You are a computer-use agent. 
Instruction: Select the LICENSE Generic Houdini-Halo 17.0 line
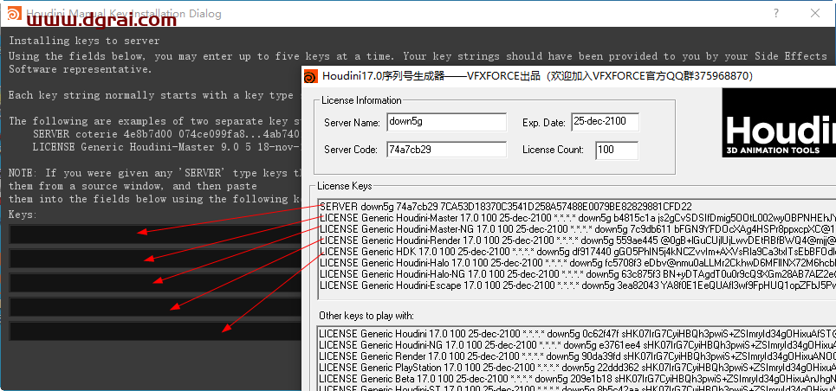click(578, 263)
